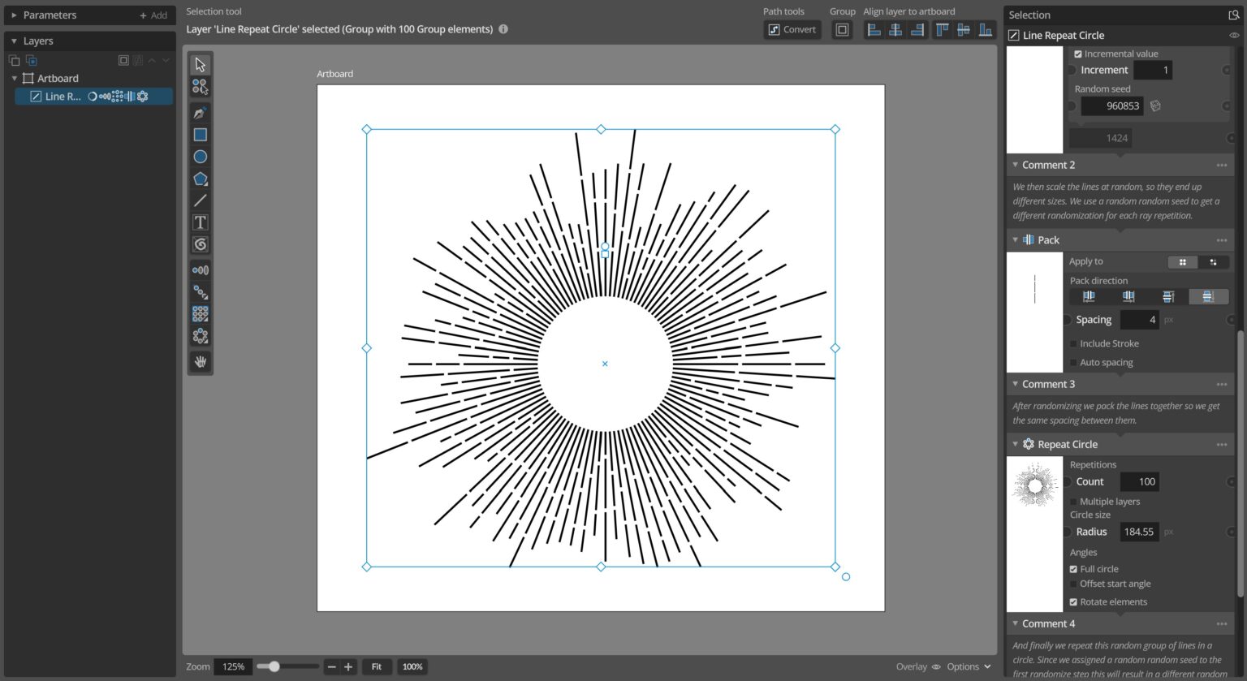This screenshot has width=1247, height=681.
Task: Align layer to top of artboard
Action: (942, 29)
